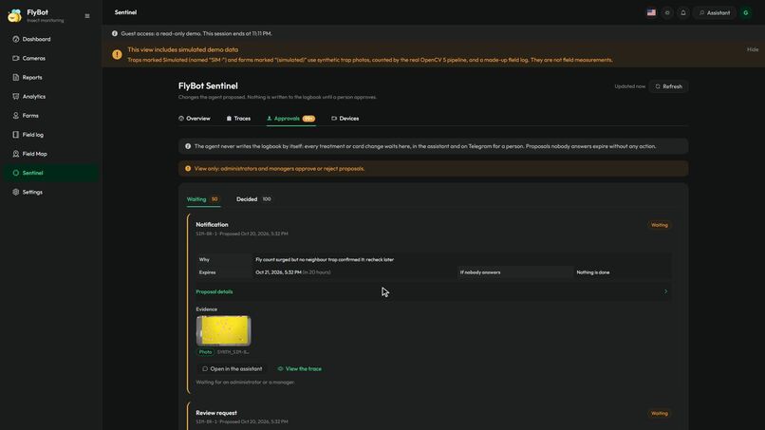Click the Waiting status badge on Notification card
765x430 pixels.
pyautogui.click(x=659, y=225)
